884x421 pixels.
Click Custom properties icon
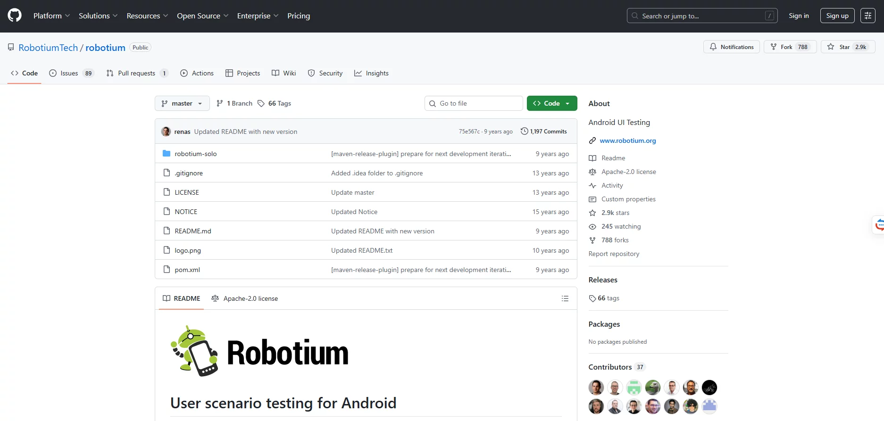[592, 199]
